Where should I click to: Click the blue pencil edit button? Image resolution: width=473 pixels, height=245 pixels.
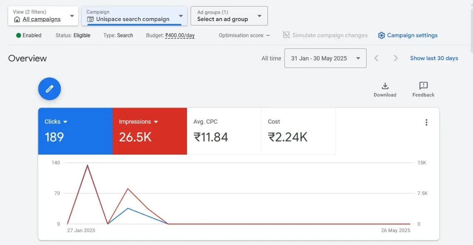[x=50, y=89]
